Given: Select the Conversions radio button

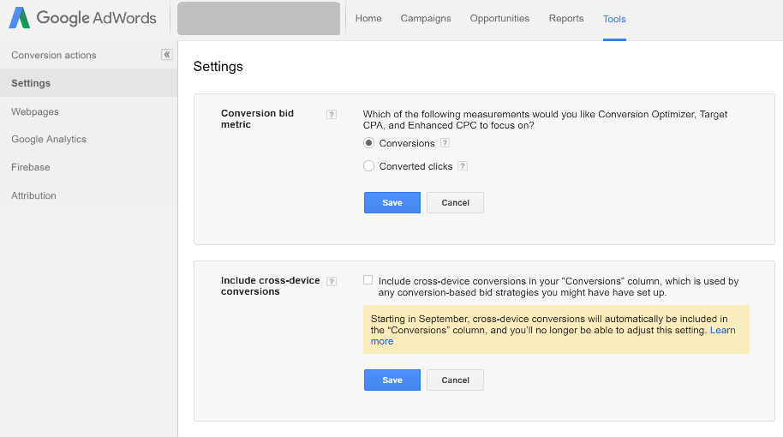Looking at the screenshot, I should tap(369, 143).
